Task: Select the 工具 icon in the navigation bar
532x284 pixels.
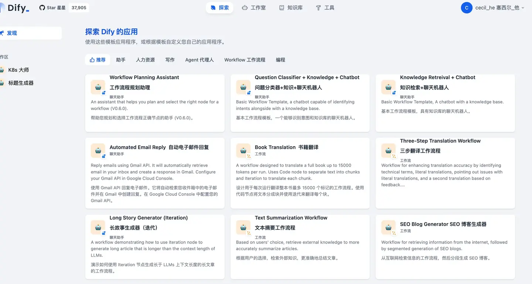Action: click(317, 7)
